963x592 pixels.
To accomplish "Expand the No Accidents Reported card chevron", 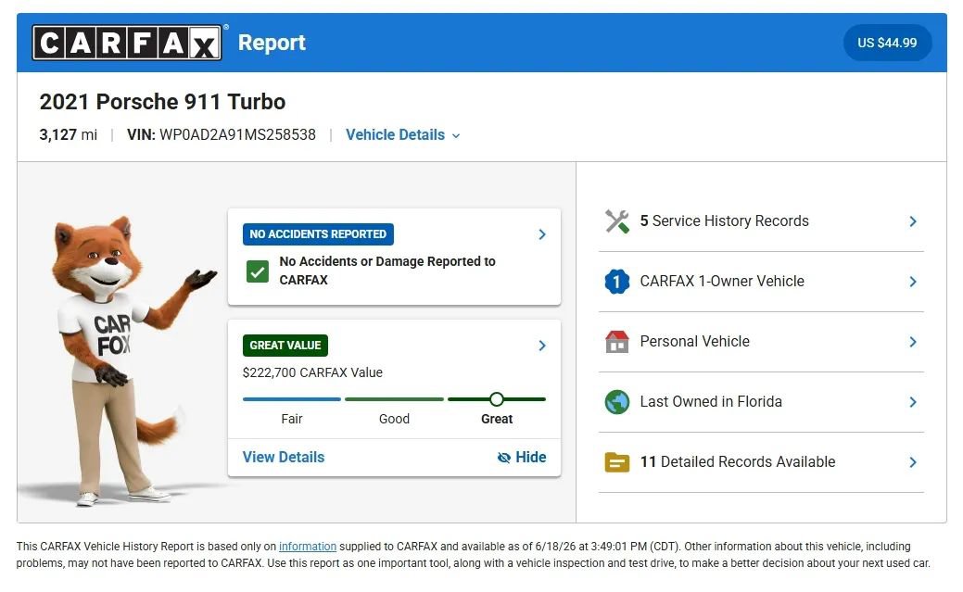I will tap(541, 234).
